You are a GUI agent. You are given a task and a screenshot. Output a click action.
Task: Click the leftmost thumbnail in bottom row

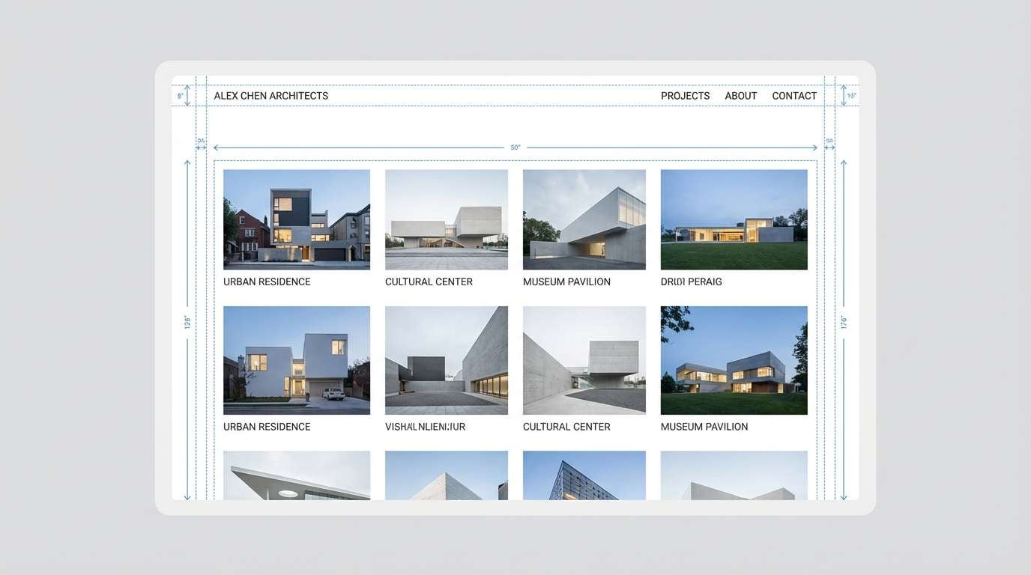[x=296, y=475]
